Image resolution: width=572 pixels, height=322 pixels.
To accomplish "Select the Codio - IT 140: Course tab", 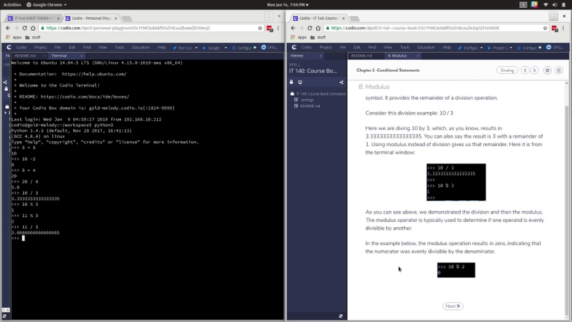I will point(318,18).
